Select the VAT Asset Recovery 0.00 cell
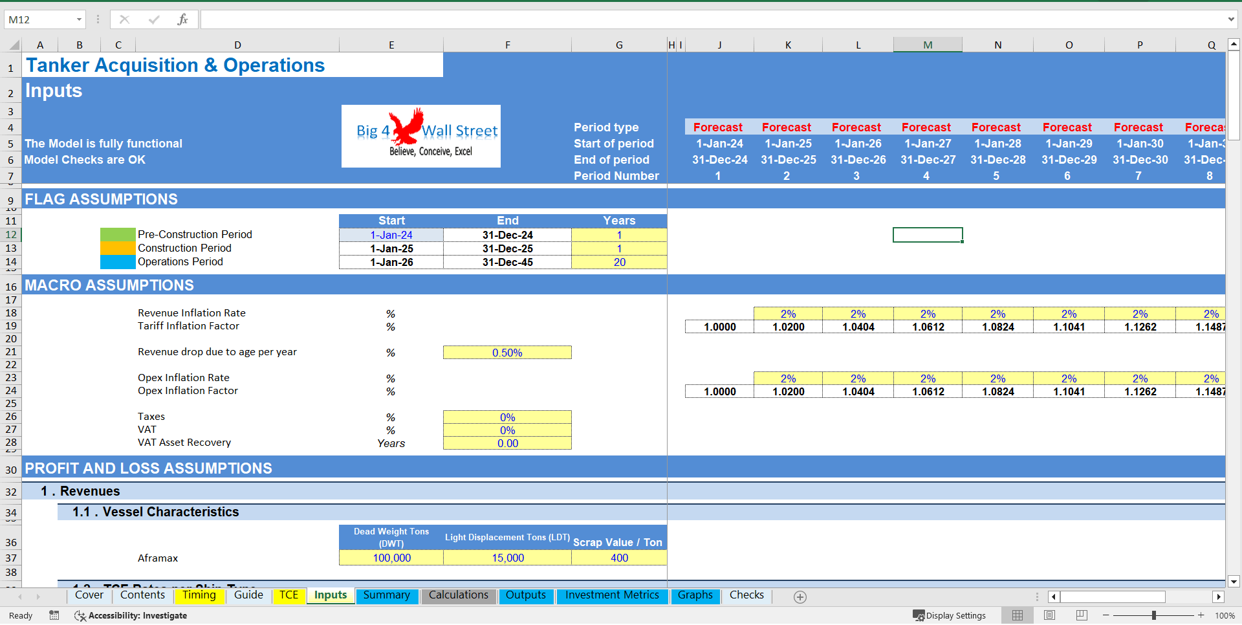The image size is (1242, 625). [507, 443]
